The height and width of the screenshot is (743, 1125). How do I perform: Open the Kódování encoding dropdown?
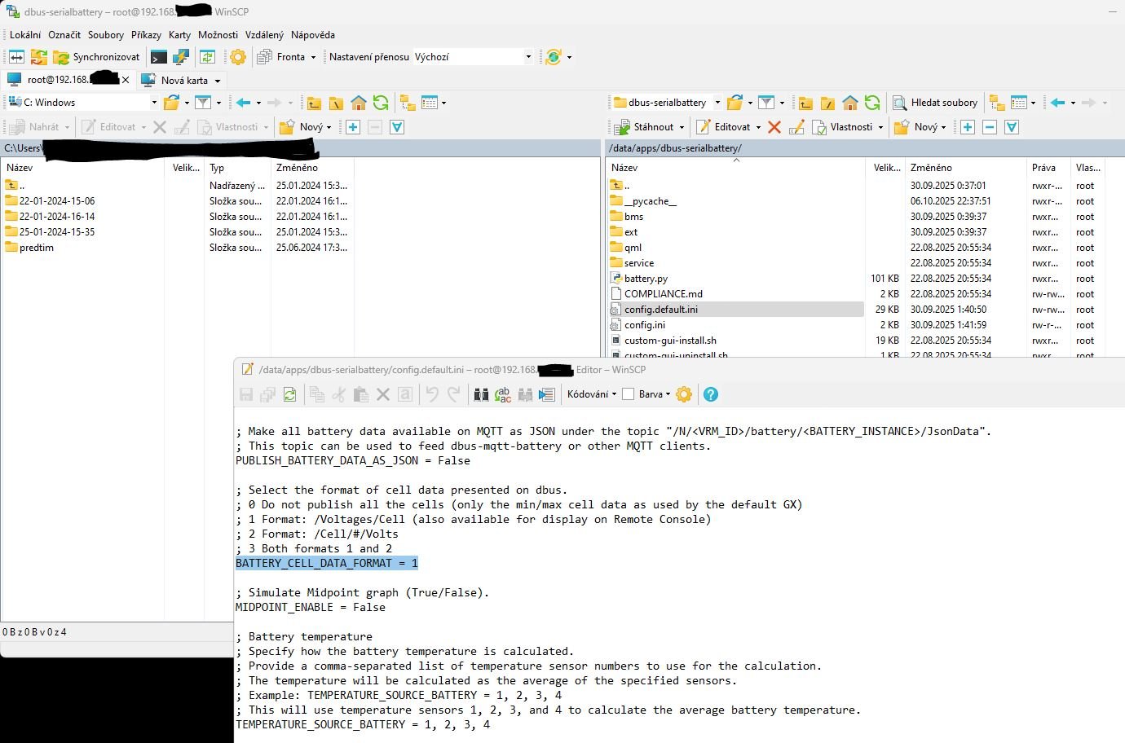(592, 394)
